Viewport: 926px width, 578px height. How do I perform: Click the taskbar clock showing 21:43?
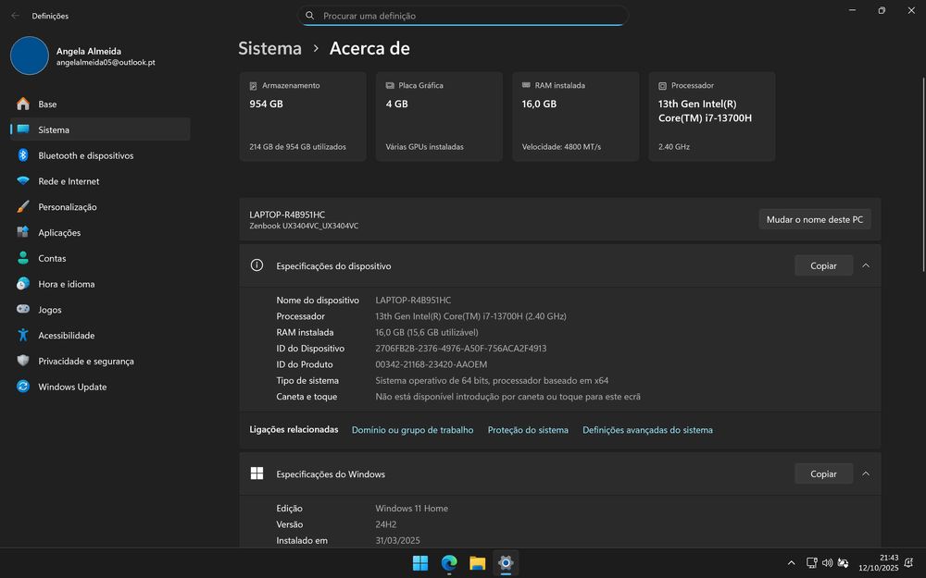(x=878, y=562)
